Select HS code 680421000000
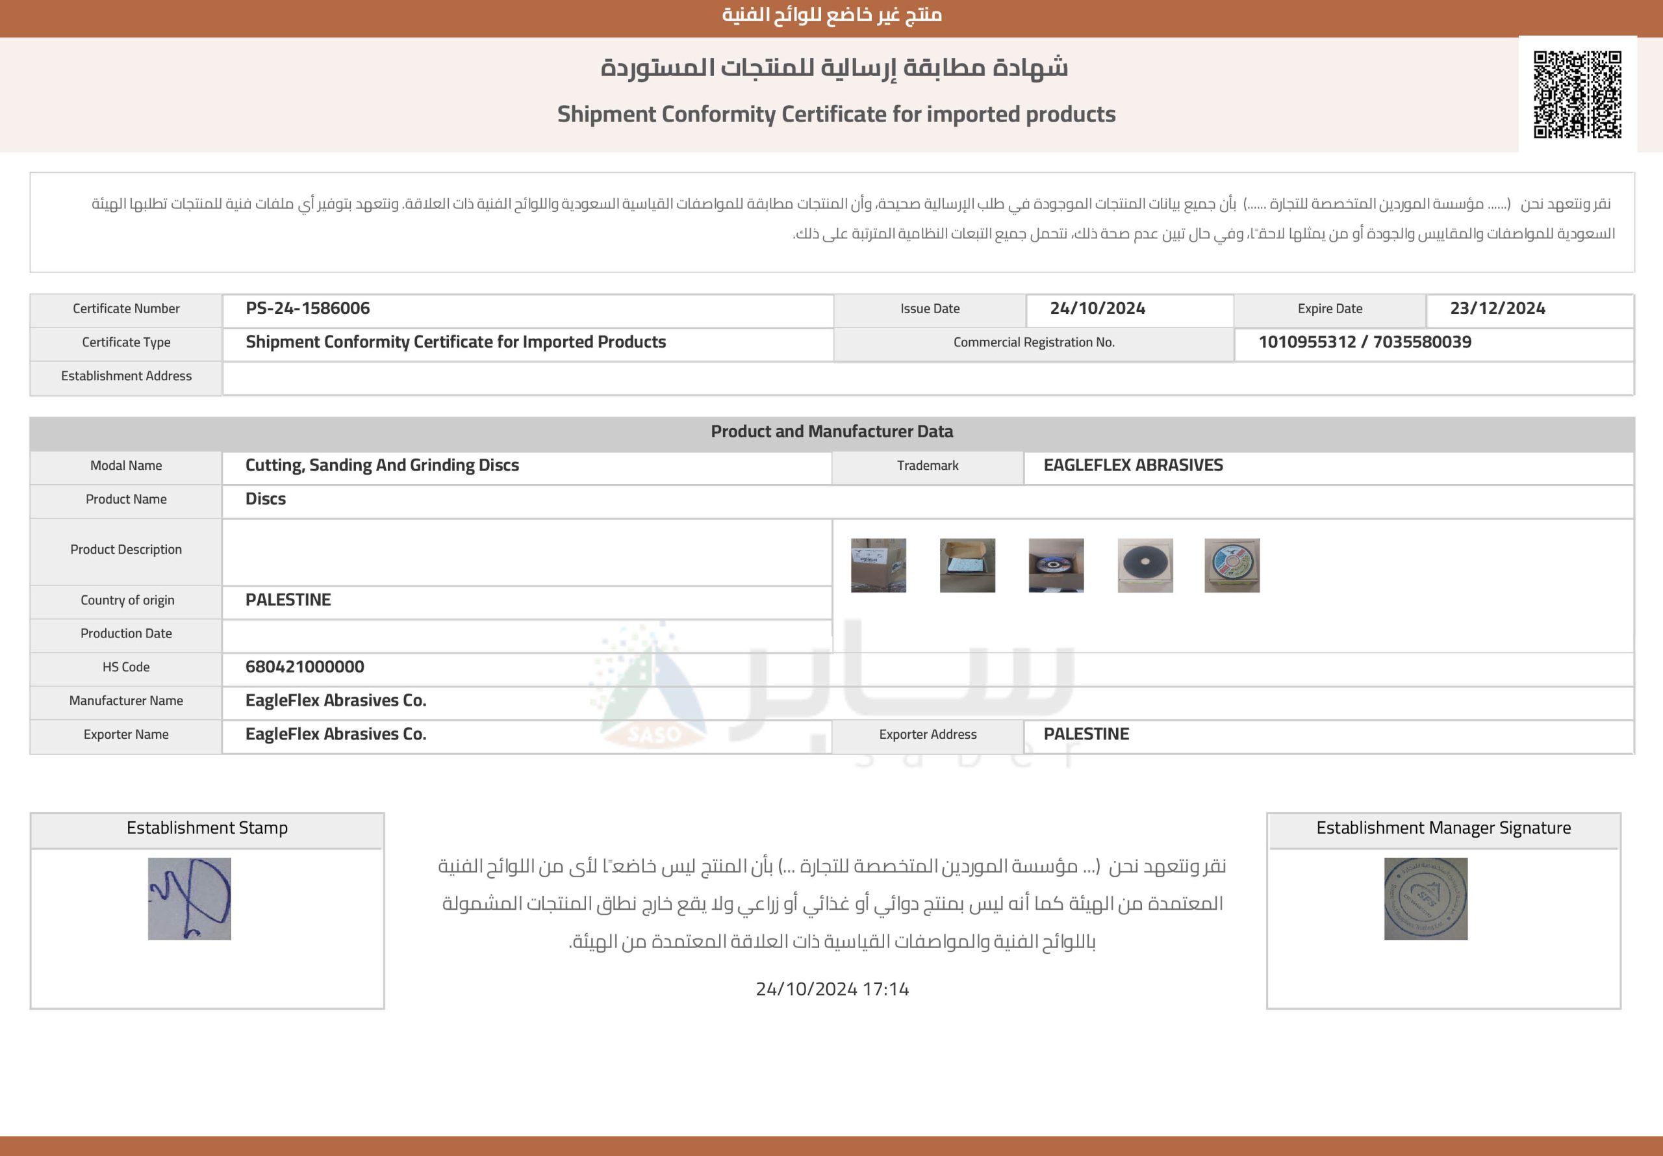The width and height of the screenshot is (1663, 1156). (x=305, y=666)
